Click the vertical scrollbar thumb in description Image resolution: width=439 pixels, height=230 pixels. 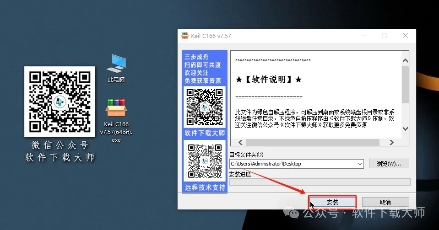pos(405,85)
